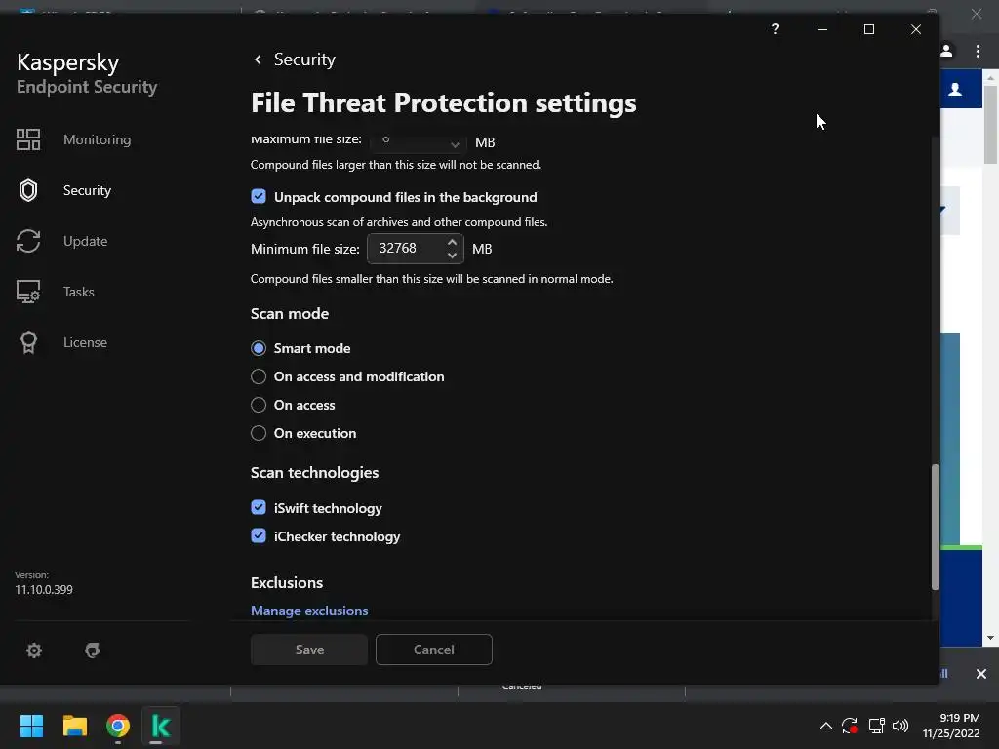The height and width of the screenshot is (749, 999).
Task: Click the help question mark icon
Action: click(x=775, y=29)
